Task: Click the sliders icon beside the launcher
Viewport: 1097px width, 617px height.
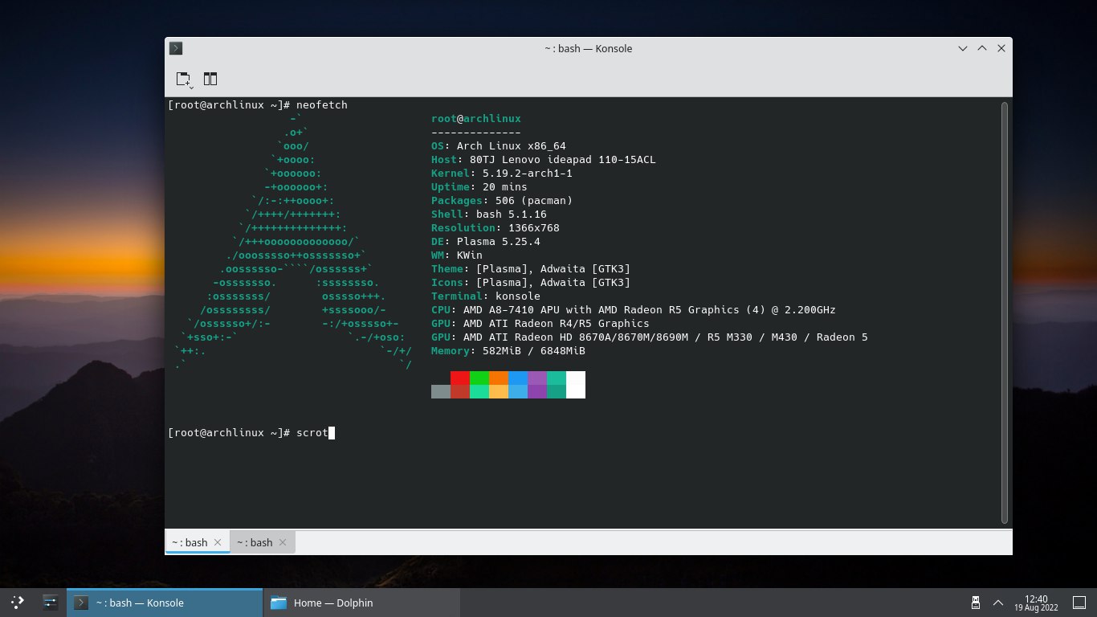Action: coord(50,602)
